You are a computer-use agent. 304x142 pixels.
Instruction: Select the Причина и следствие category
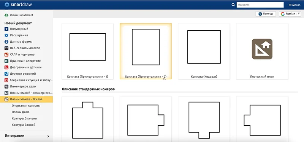pos(25,61)
